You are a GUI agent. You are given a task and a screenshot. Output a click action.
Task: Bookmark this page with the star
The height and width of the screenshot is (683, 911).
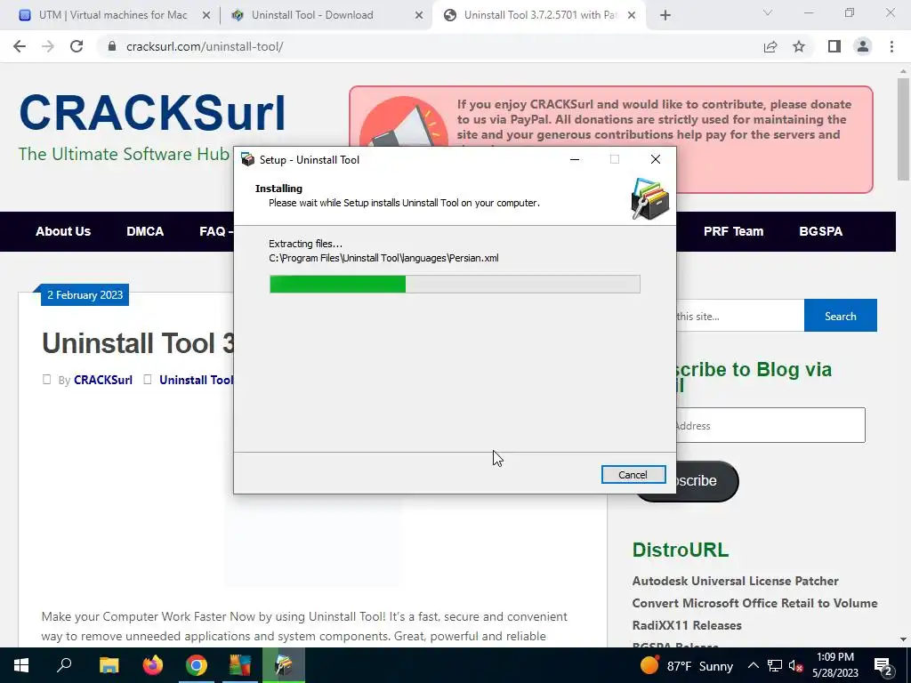point(799,46)
